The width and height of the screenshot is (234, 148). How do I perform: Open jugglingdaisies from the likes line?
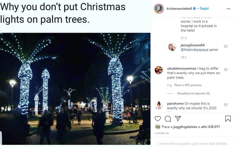(185, 127)
